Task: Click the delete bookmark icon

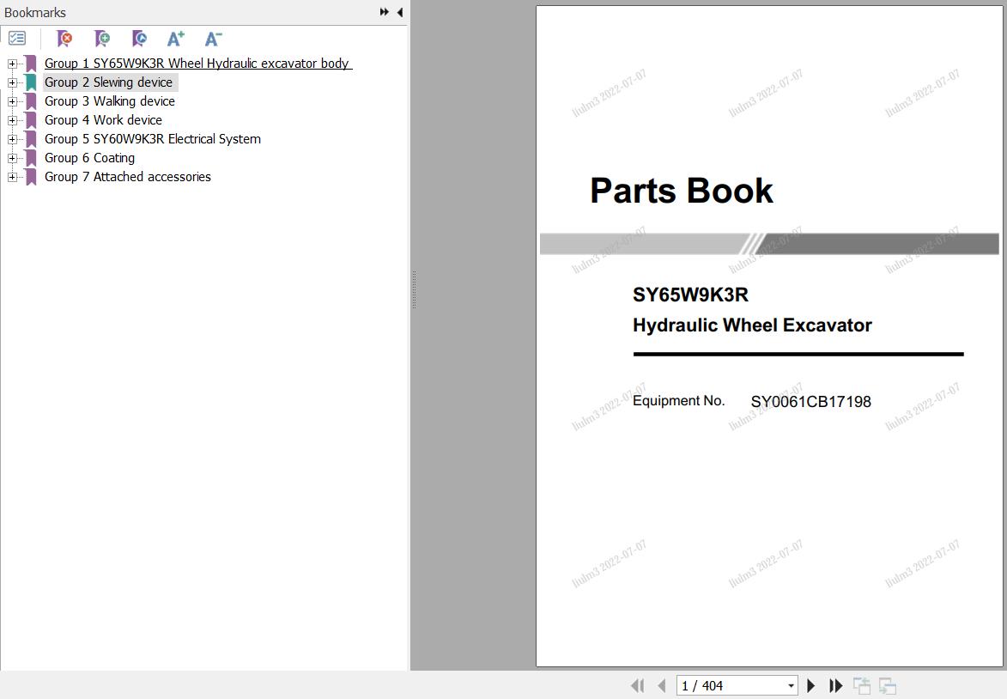Action: click(x=64, y=39)
